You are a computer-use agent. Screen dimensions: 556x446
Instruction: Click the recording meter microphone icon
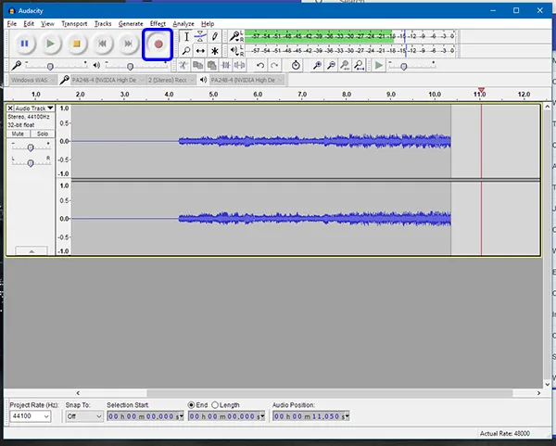click(x=234, y=36)
